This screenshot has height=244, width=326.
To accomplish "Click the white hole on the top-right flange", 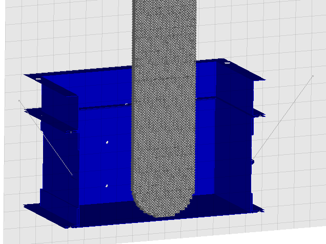I will [228, 63].
